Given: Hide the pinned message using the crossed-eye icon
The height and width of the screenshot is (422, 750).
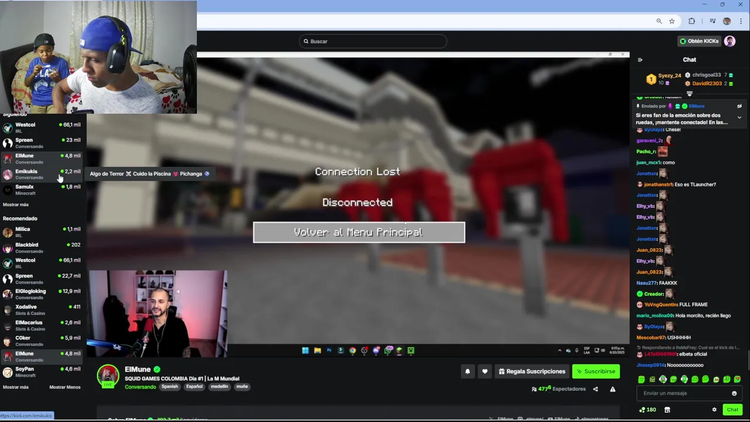Looking at the screenshot, I should pos(739,106).
